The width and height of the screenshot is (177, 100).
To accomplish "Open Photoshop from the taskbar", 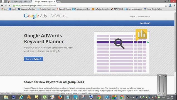I will (x=13, y=97).
